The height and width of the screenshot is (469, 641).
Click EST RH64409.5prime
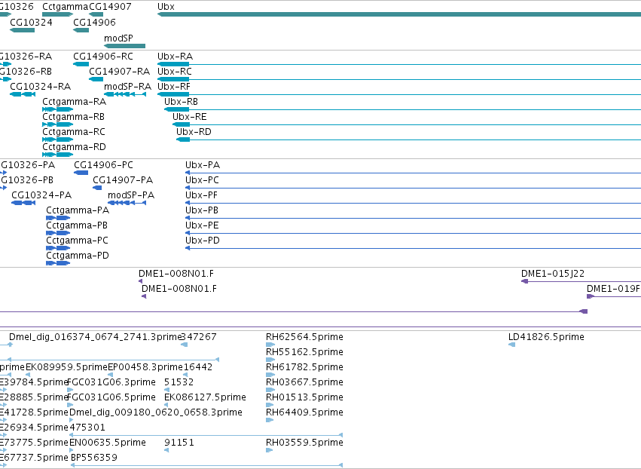click(304, 412)
